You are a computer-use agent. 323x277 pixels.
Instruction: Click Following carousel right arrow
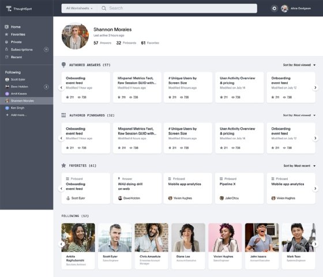click(316, 244)
